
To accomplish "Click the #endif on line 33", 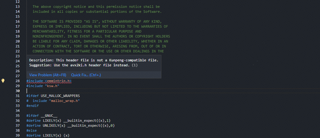I will pyautogui.click(x=32, y=106).
